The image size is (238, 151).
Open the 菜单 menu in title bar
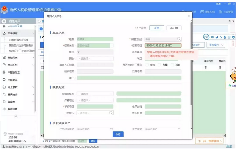click(x=219, y=4)
